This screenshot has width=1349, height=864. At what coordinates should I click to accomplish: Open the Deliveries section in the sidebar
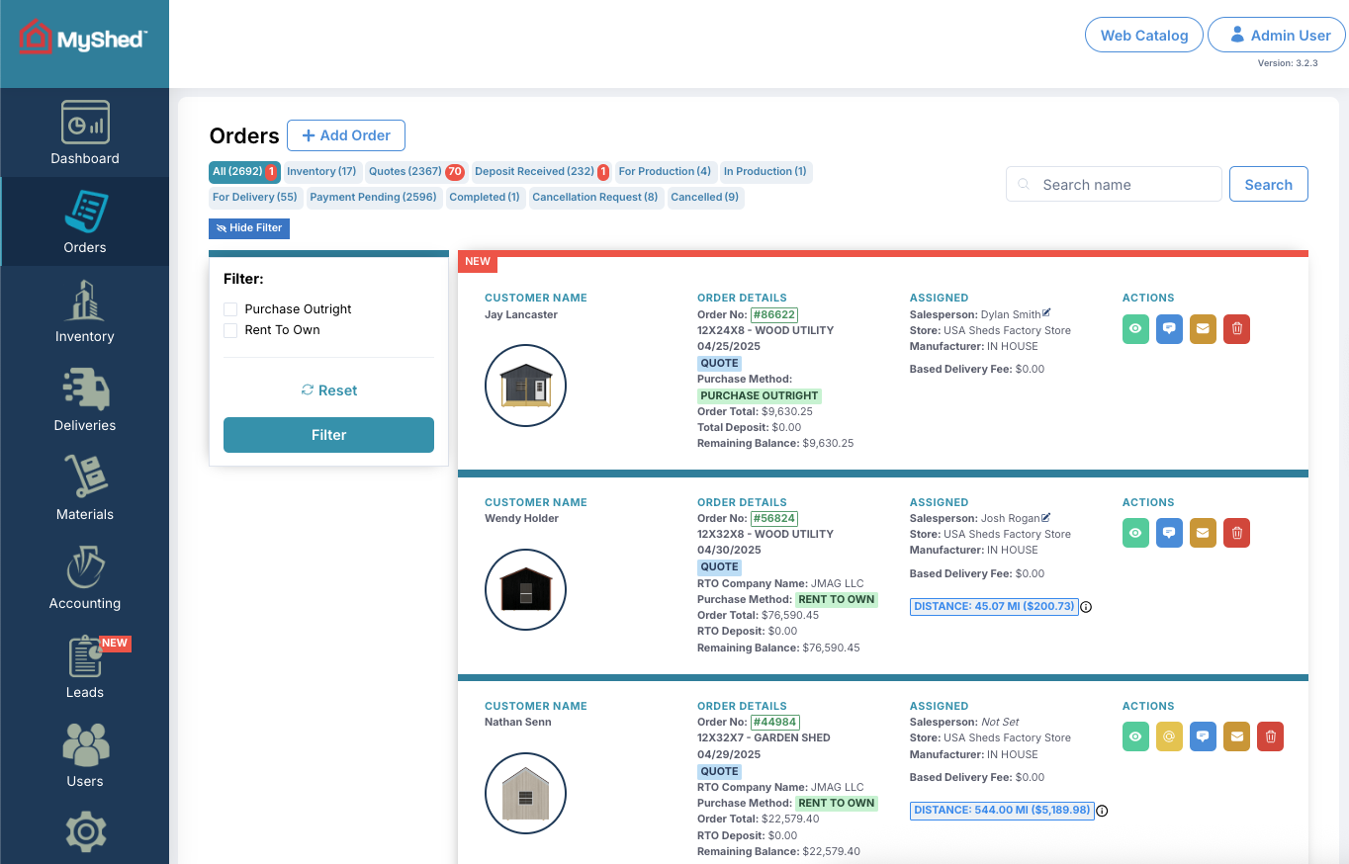pyautogui.click(x=84, y=399)
